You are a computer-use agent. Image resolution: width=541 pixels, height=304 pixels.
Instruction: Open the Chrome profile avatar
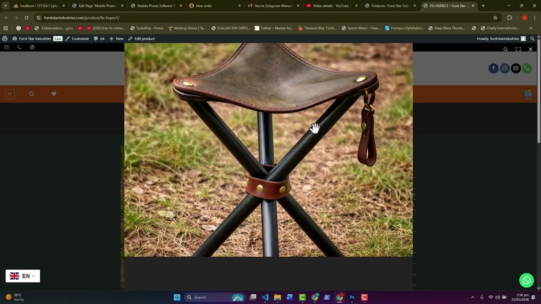click(x=525, y=18)
